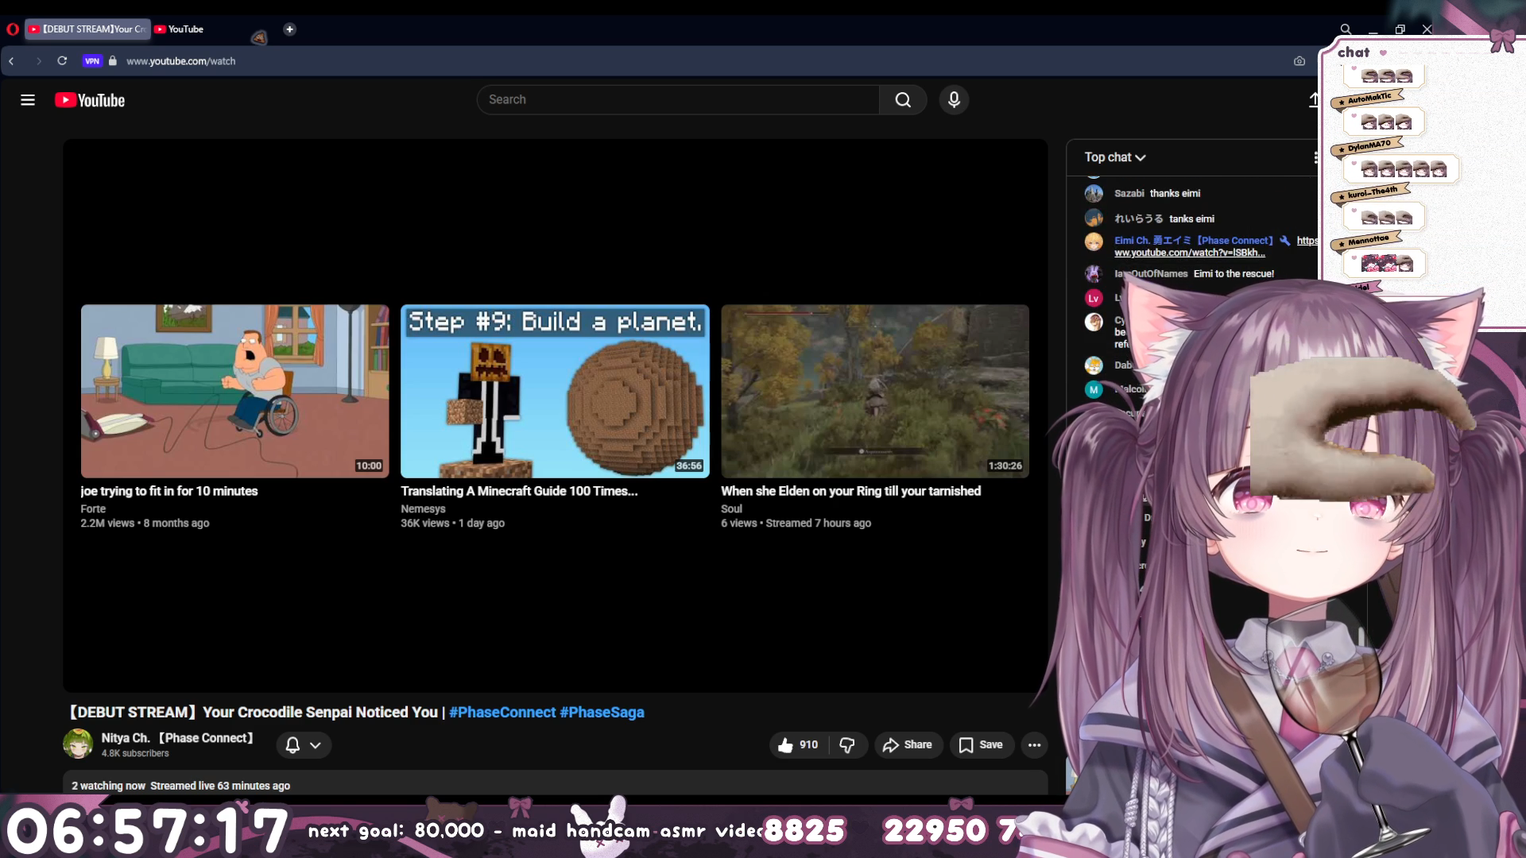Click the #PhaseConnect hashtag link
1526x858 pixels.
coord(502,713)
